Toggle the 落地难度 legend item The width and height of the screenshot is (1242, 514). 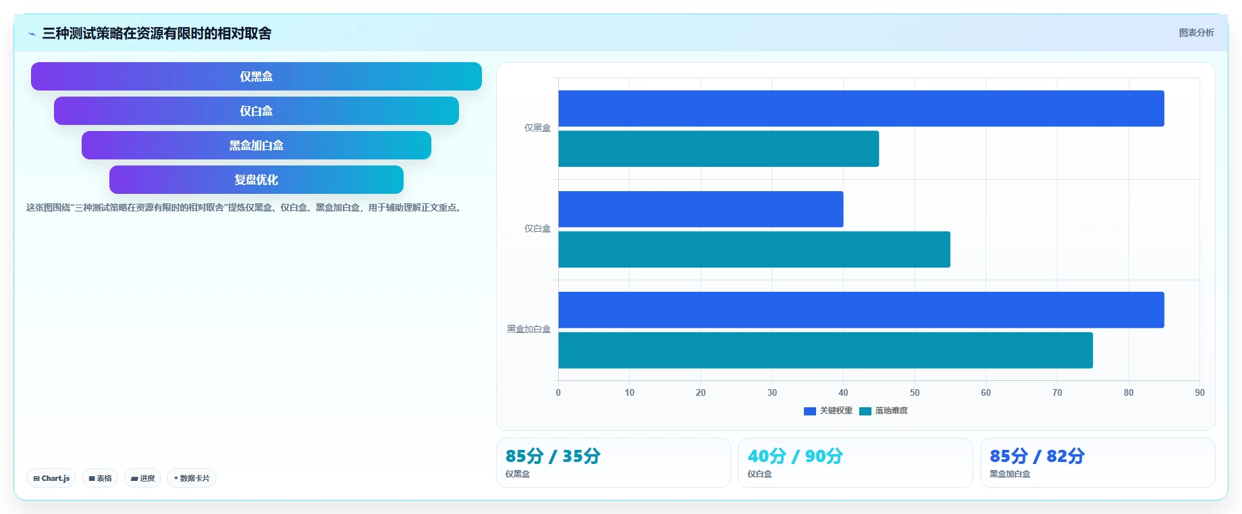pos(884,411)
